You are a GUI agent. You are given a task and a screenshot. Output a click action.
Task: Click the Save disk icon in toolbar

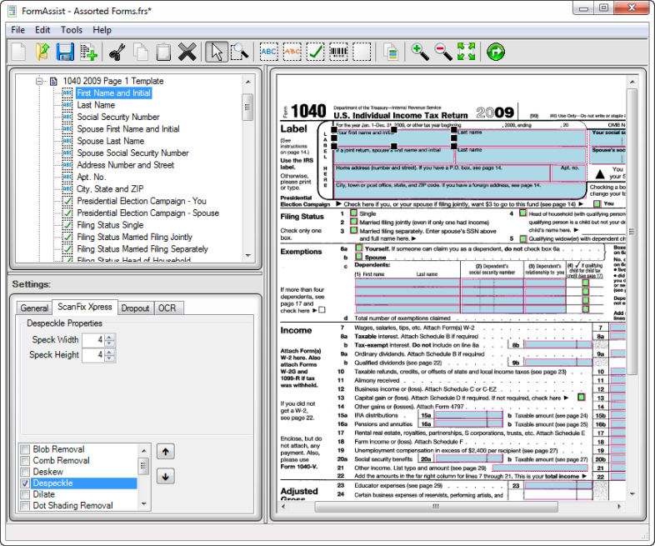pyautogui.click(x=65, y=52)
